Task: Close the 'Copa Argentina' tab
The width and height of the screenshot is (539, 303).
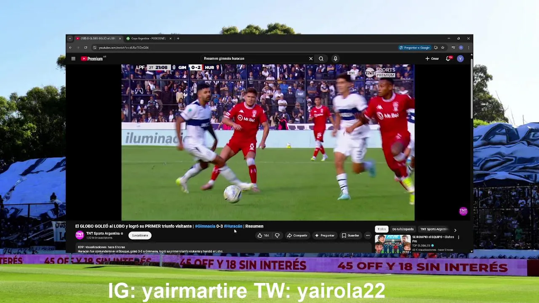Action: (x=171, y=38)
